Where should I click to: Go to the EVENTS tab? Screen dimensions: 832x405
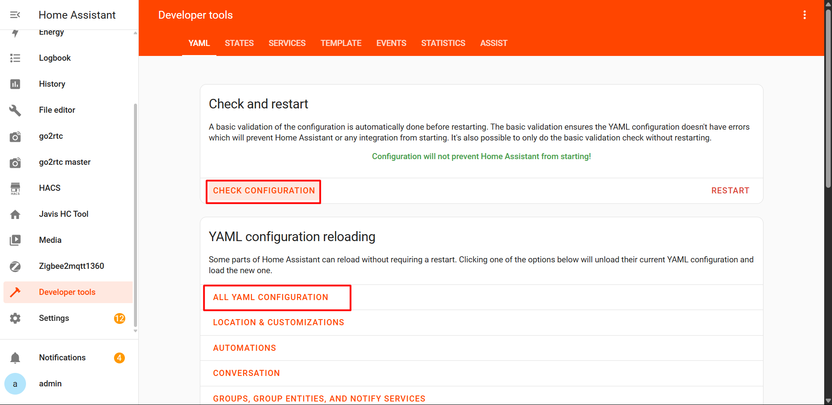(x=391, y=43)
